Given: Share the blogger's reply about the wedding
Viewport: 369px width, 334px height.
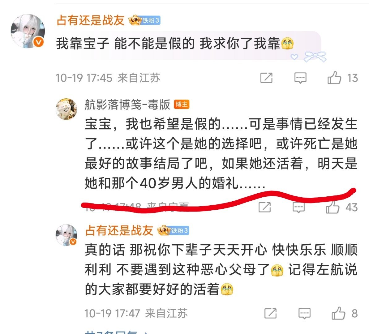Looking at the screenshot, I should (264, 207).
